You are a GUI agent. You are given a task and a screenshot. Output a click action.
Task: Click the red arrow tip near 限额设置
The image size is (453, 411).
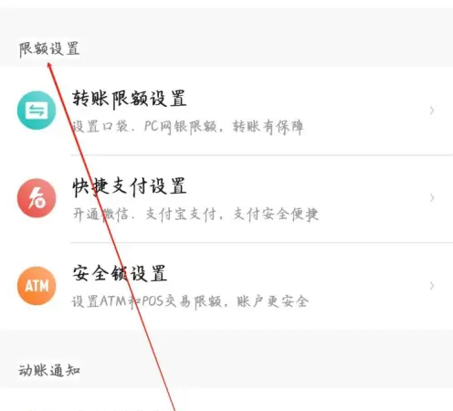49,64
